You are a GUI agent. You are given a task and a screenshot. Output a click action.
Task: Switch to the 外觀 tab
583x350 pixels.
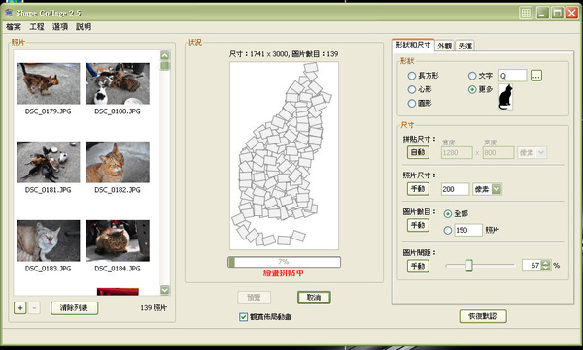(x=444, y=46)
